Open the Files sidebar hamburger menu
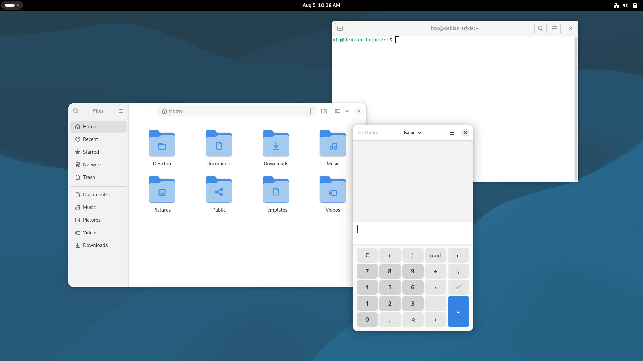Screen dimensions: 643x361 coord(121,111)
